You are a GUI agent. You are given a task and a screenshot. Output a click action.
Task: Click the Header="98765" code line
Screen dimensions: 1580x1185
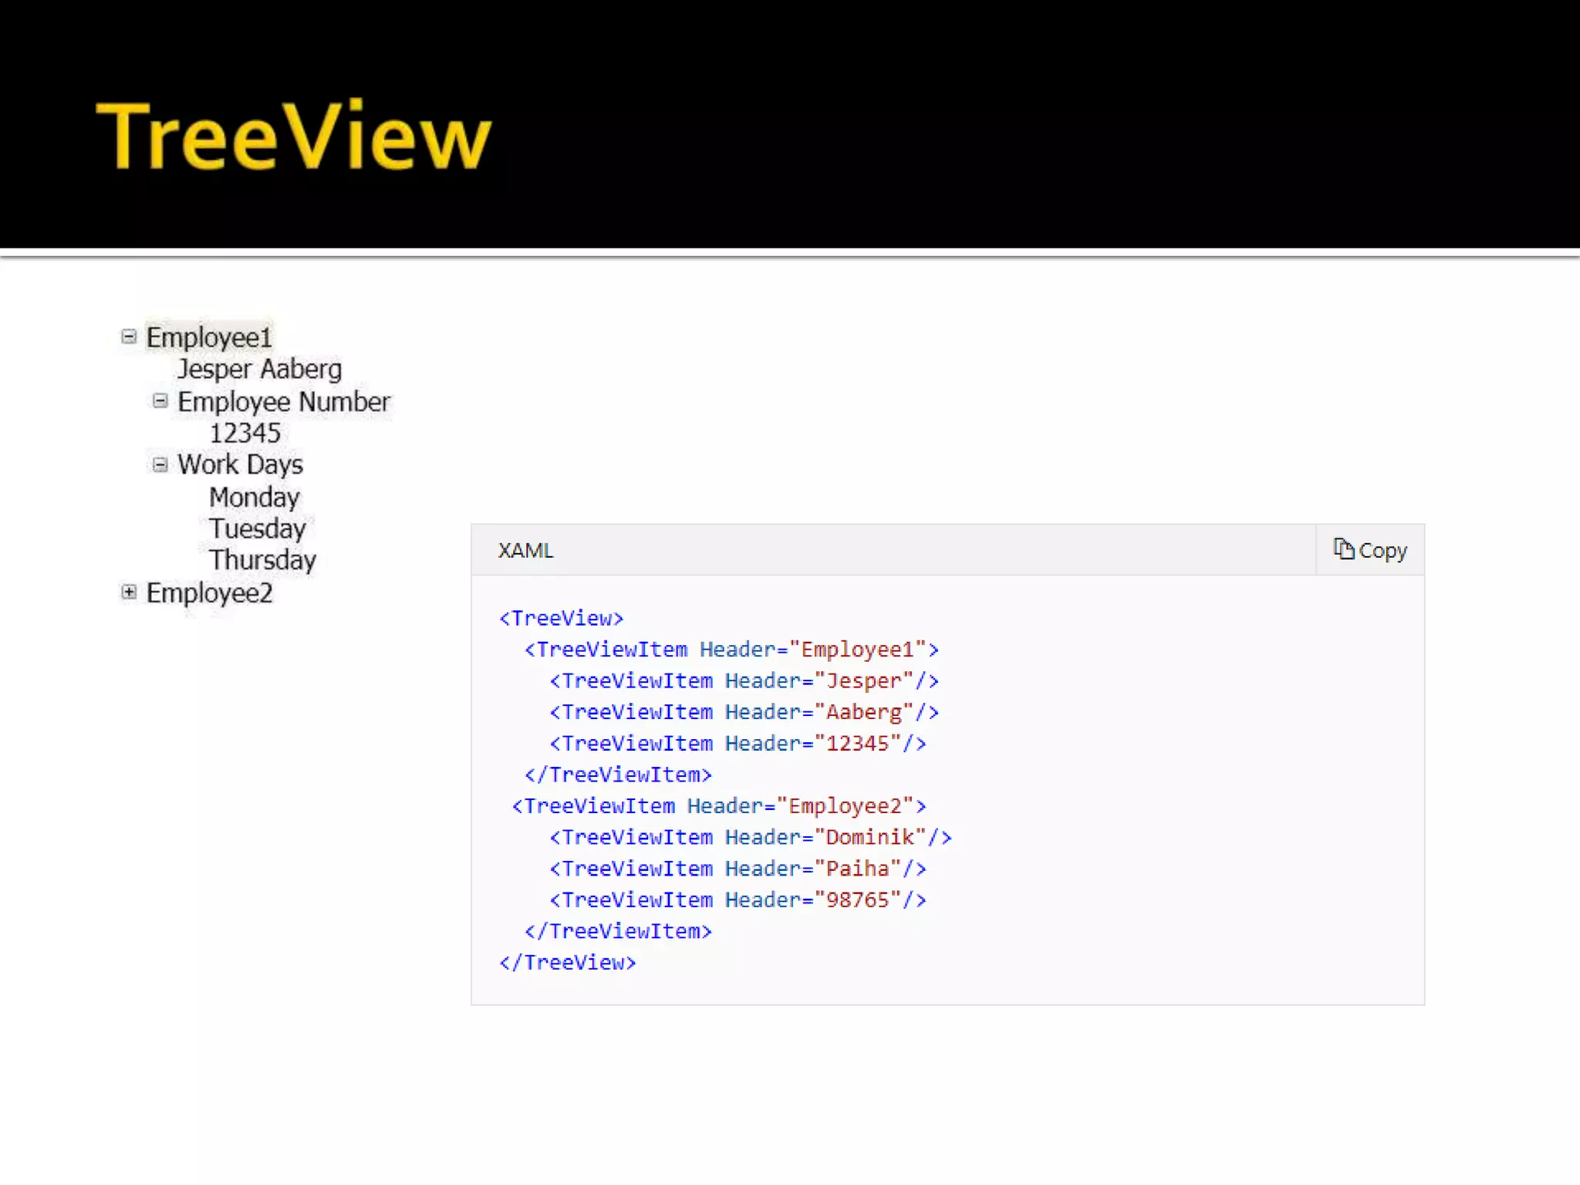(x=738, y=900)
